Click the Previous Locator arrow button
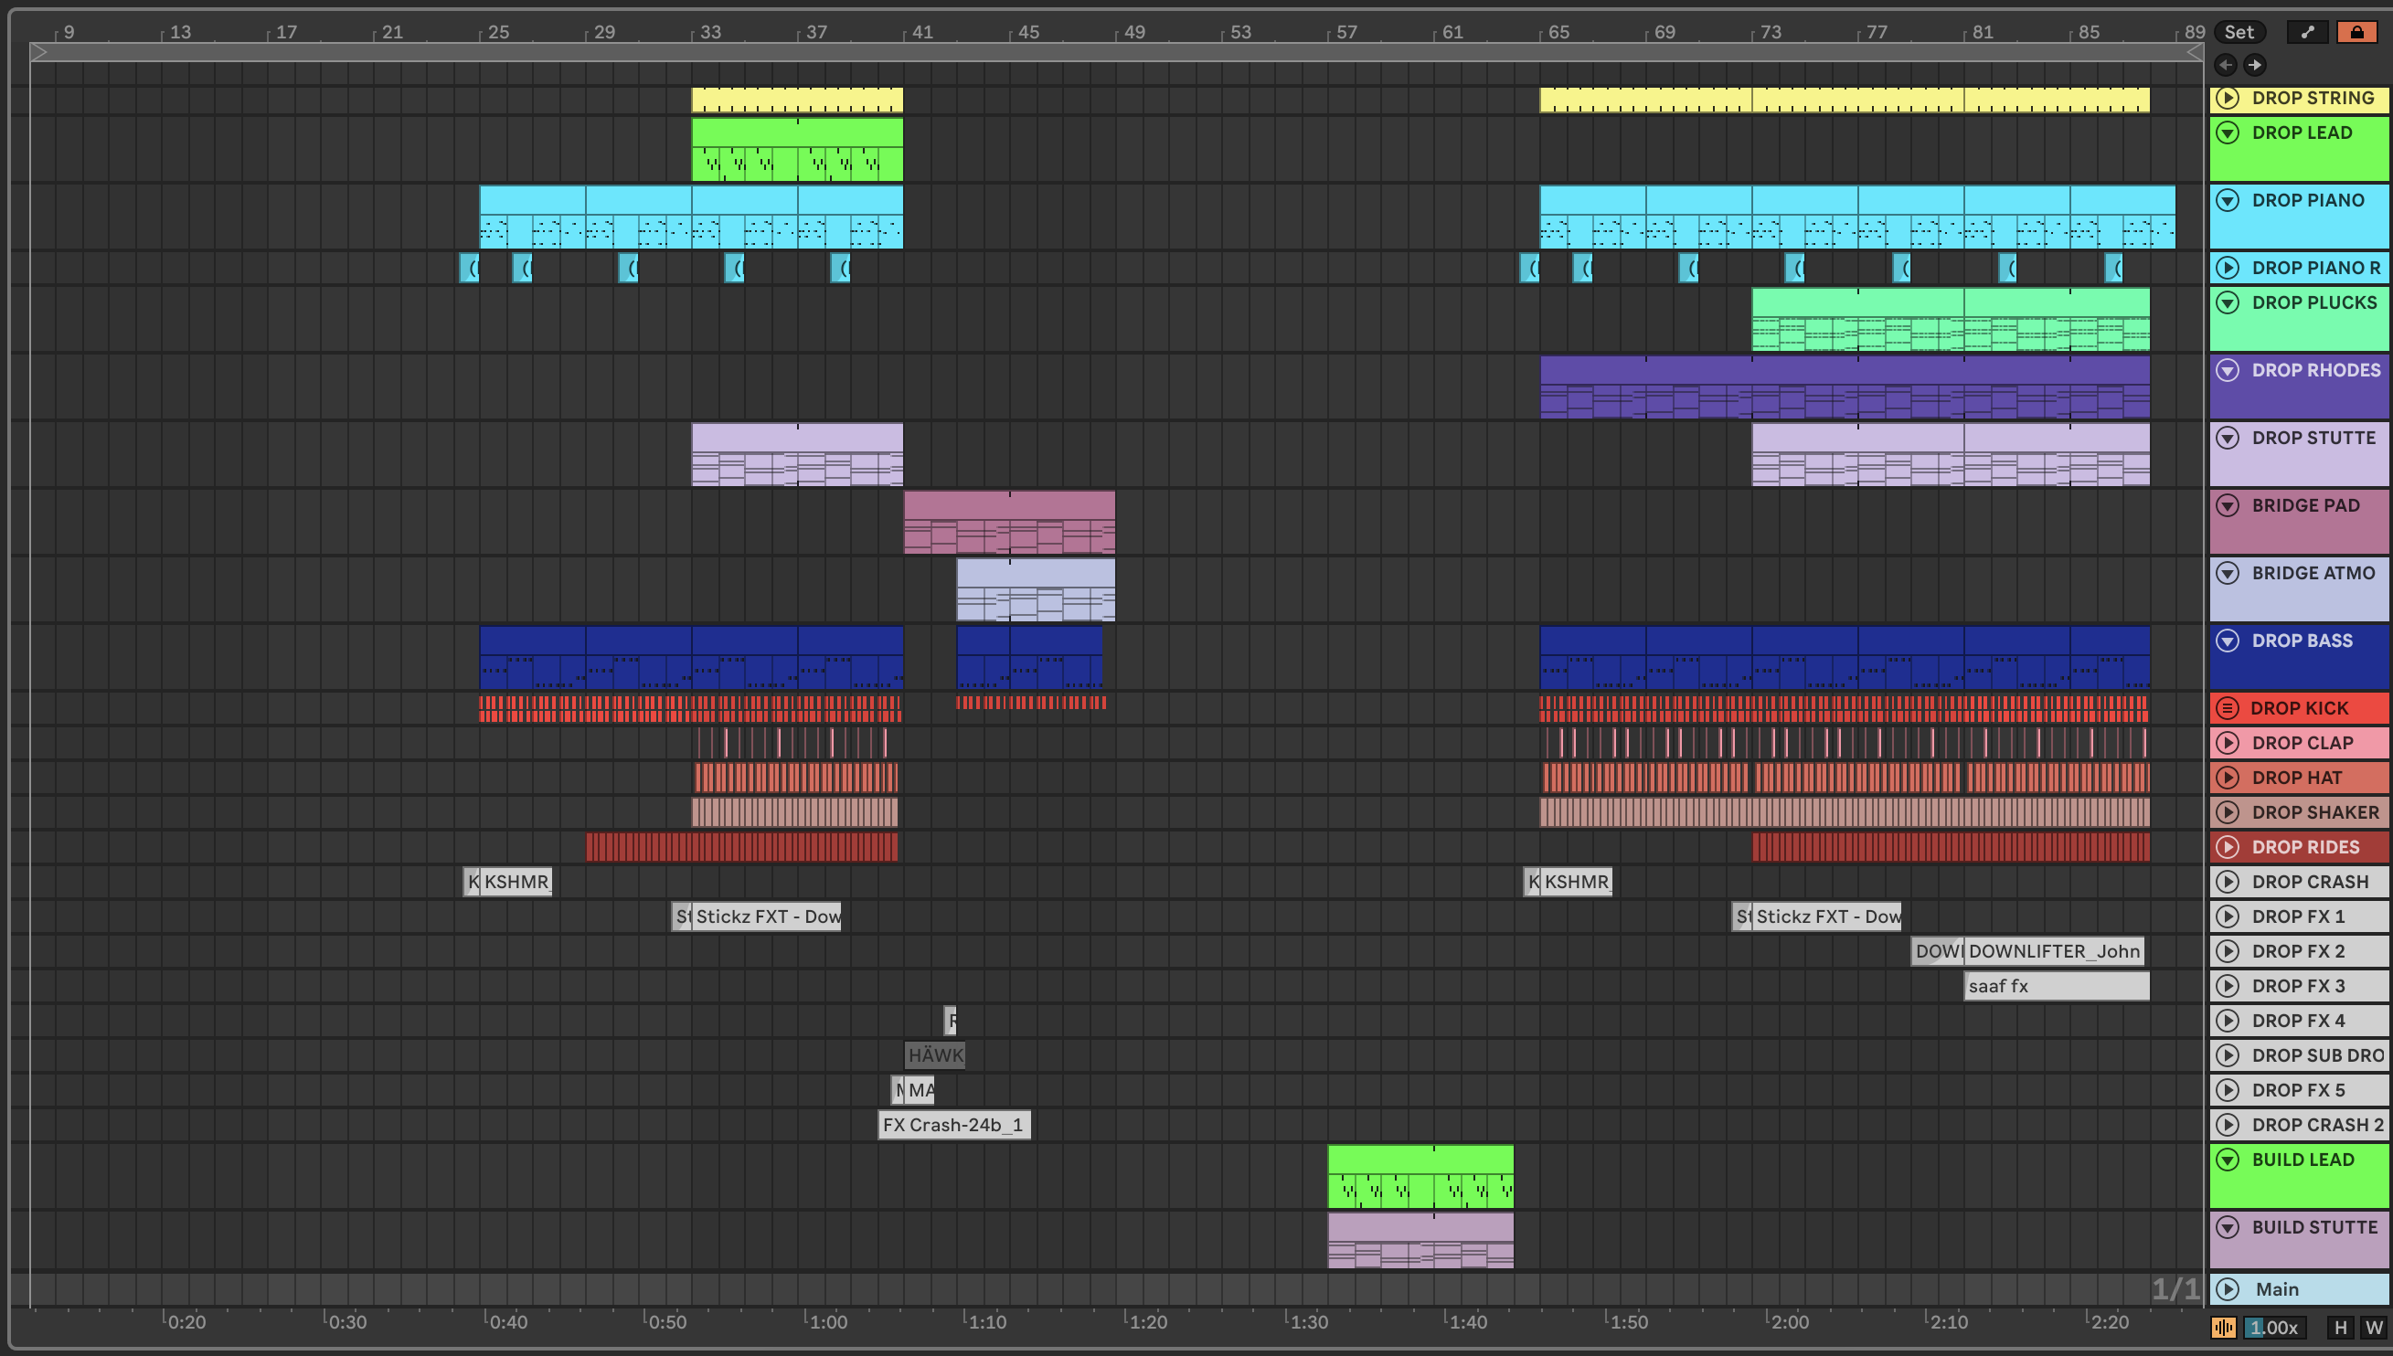Image resolution: width=2393 pixels, height=1356 pixels. click(2226, 64)
